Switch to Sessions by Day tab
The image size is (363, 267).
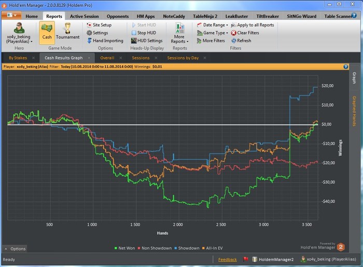(x=183, y=58)
